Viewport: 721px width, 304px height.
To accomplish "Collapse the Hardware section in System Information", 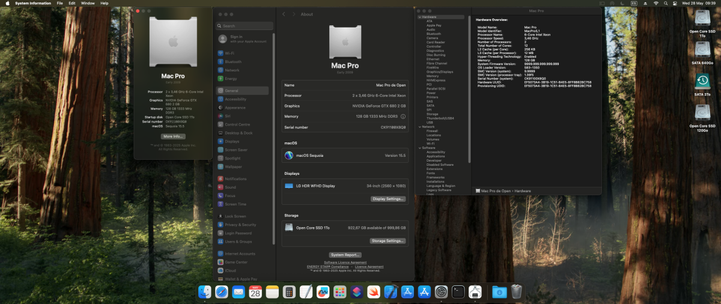I will pos(419,17).
